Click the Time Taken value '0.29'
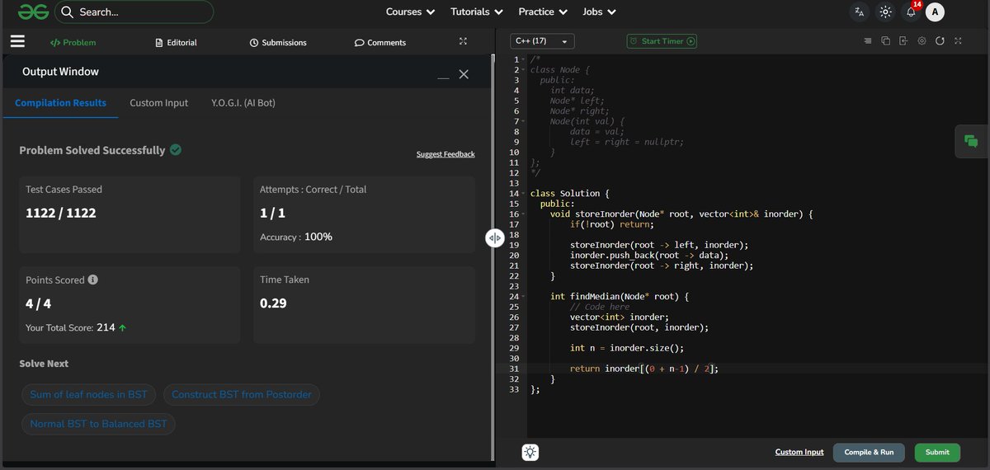 click(x=273, y=303)
